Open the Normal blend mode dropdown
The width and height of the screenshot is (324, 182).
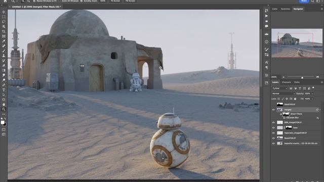tap(283, 94)
